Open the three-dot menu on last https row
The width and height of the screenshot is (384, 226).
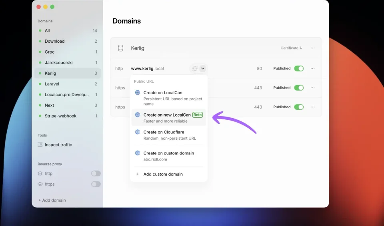[x=312, y=107]
